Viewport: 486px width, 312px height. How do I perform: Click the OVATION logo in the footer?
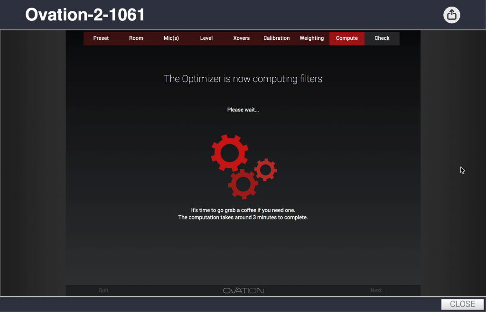coord(243,290)
